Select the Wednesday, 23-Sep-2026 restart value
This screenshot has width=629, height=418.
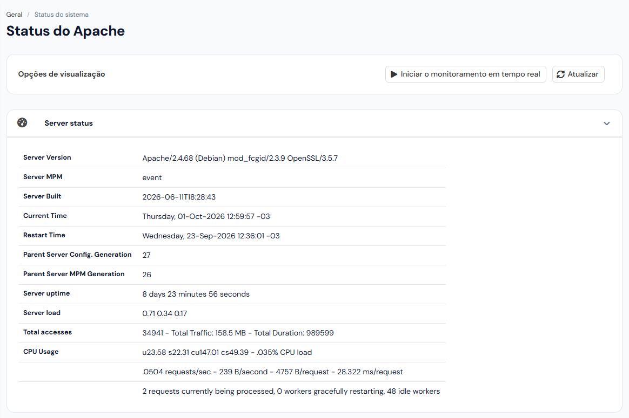coord(211,236)
